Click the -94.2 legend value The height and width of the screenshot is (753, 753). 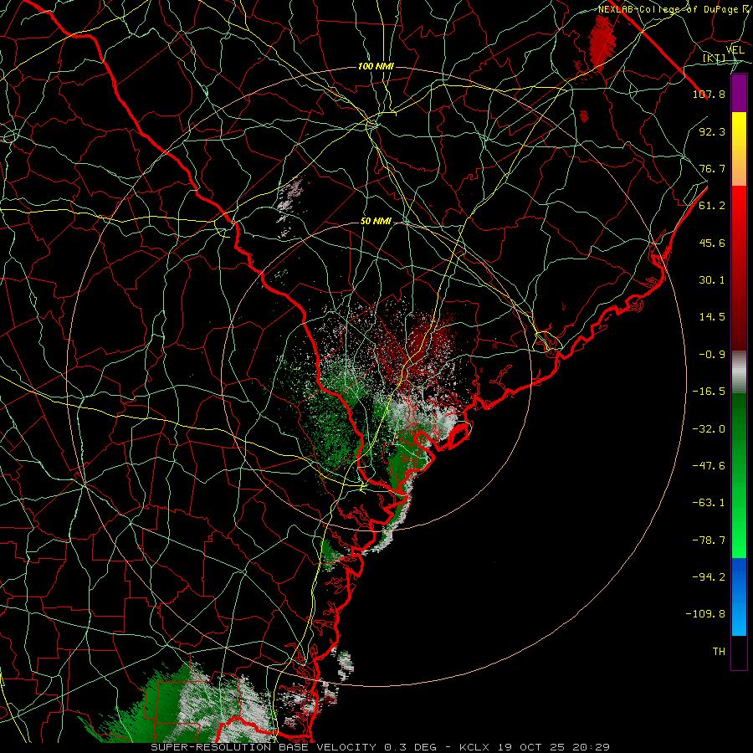point(709,577)
